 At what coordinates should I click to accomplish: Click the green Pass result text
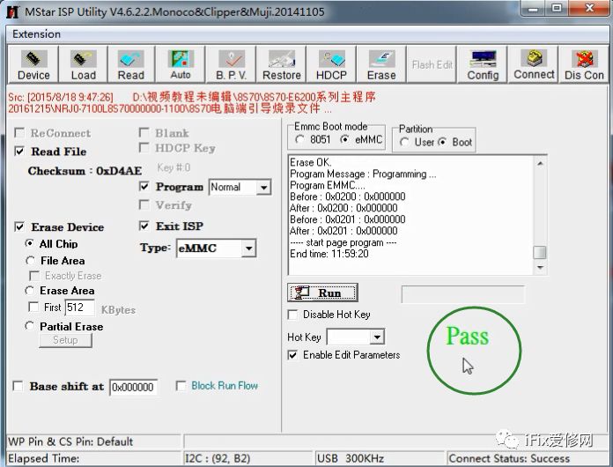point(468,336)
